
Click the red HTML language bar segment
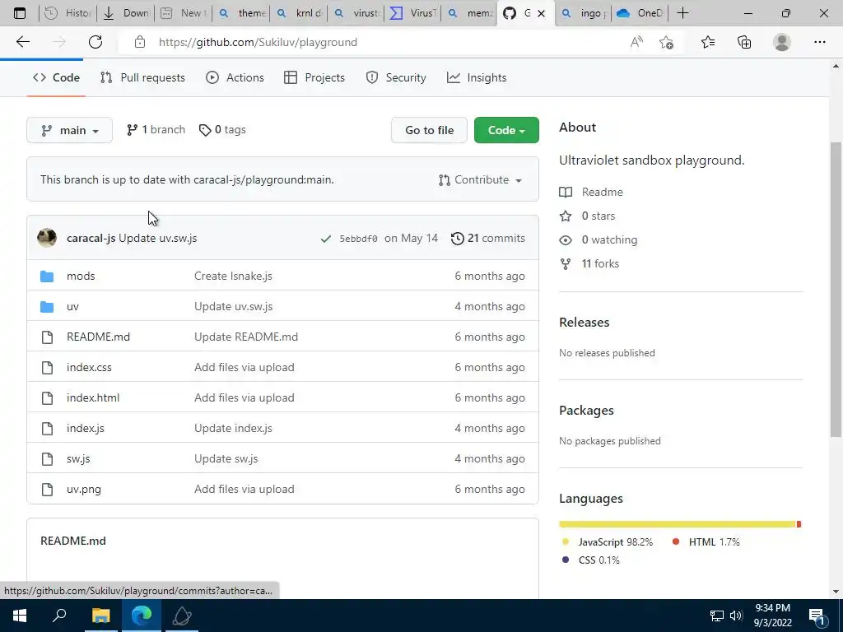click(x=799, y=524)
